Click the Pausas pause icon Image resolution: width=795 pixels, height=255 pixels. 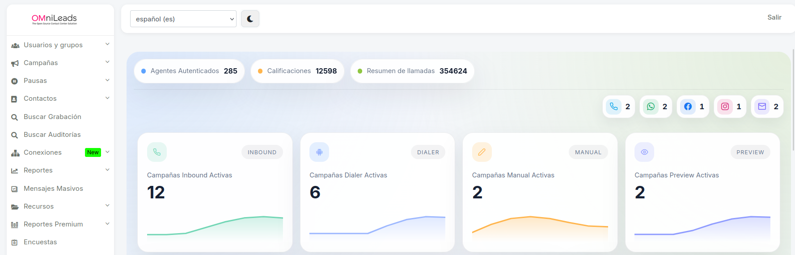(14, 81)
